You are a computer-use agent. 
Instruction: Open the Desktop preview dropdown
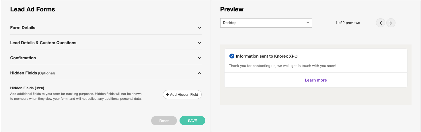click(x=266, y=23)
